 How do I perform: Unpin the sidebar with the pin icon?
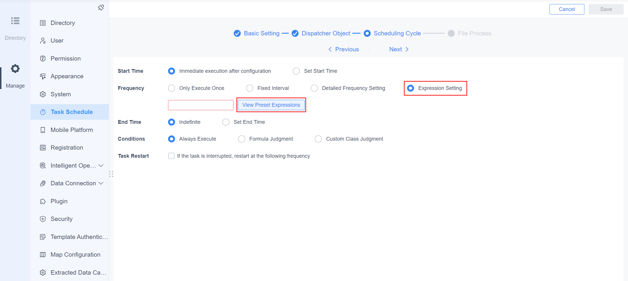[x=101, y=7]
